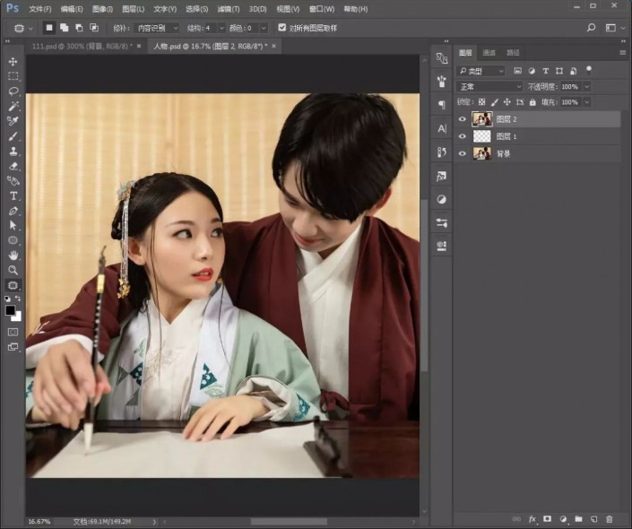
Task: Select the Clone Stamp tool
Action: [13, 152]
